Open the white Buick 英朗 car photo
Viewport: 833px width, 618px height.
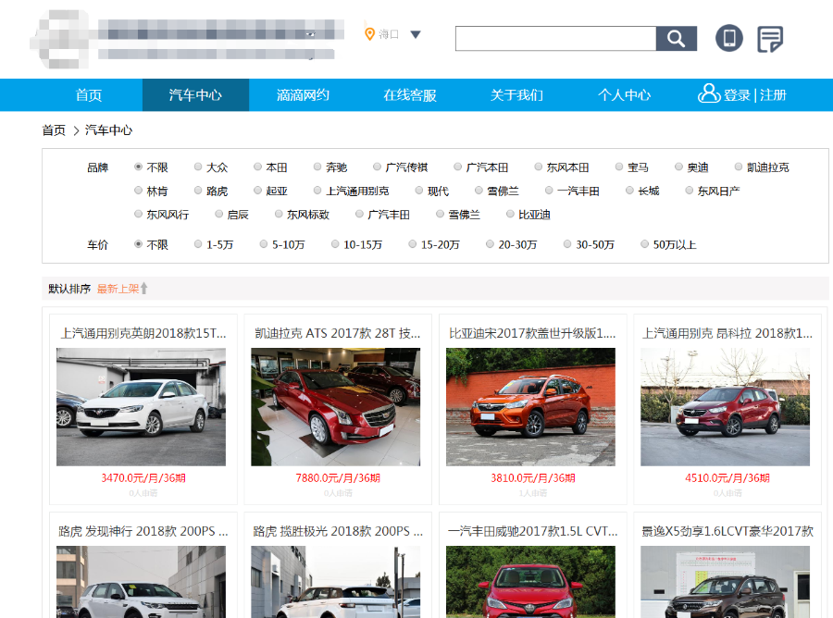pyautogui.click(x=141, y=407)
